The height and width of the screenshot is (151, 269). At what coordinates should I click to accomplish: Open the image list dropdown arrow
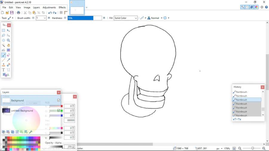click(86, 7)
